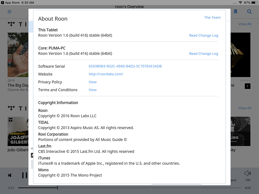
Task: Return to App Store via back chevron
Action: click(3, 3)
